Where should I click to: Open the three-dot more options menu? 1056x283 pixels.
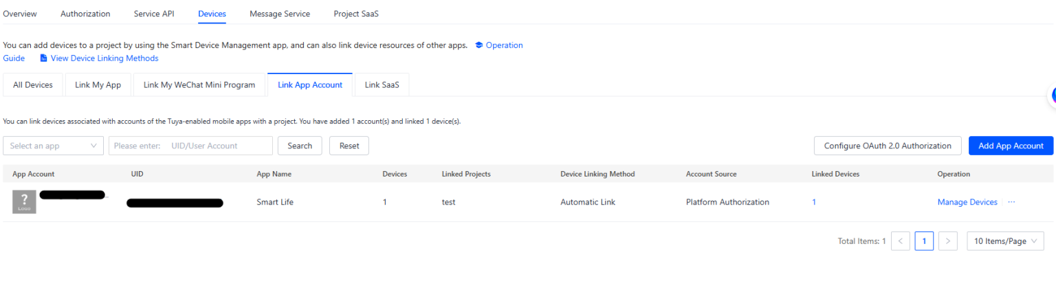click(x=1011, y=202)
